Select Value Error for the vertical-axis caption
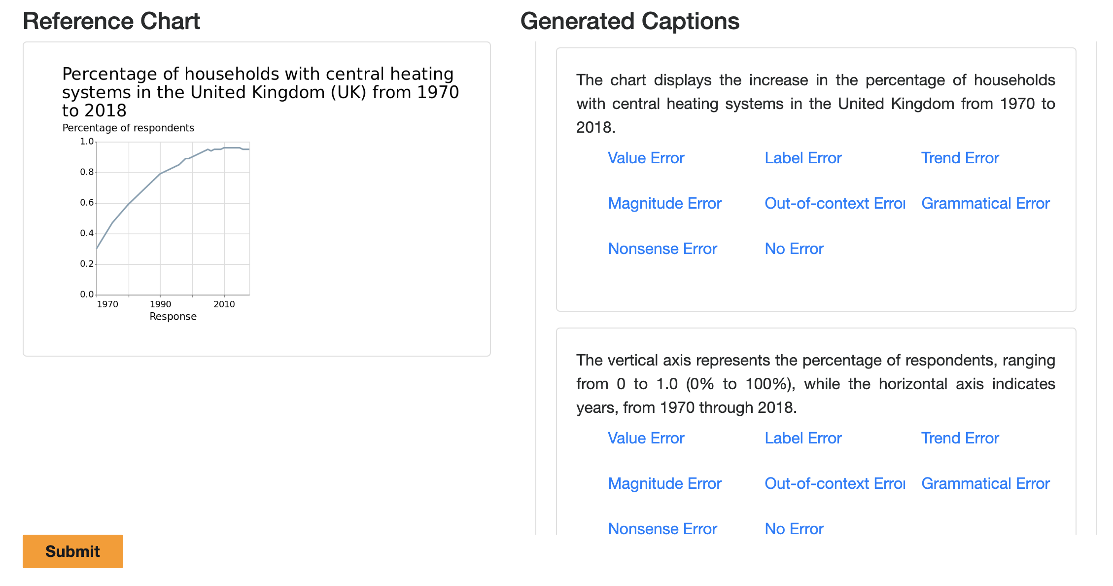Image resolution: width=1113 pixels, height=586 pixels. click(x=646, y=438)
